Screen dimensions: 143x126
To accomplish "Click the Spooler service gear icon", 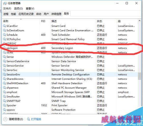I will (4, 105).
